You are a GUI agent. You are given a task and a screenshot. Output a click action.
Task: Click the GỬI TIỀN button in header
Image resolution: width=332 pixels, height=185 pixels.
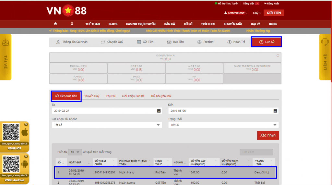pyautogui.click(x=274, y=13)
